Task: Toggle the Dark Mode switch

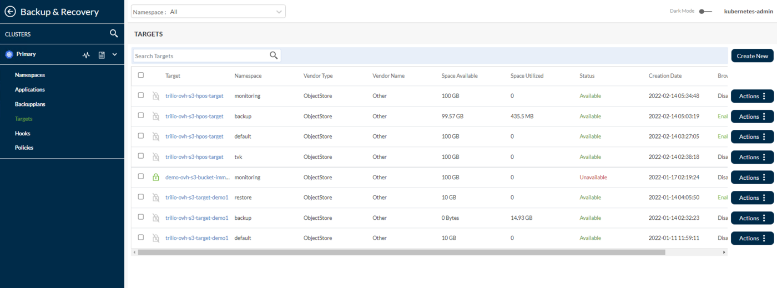Action: [x=705, y=11]
